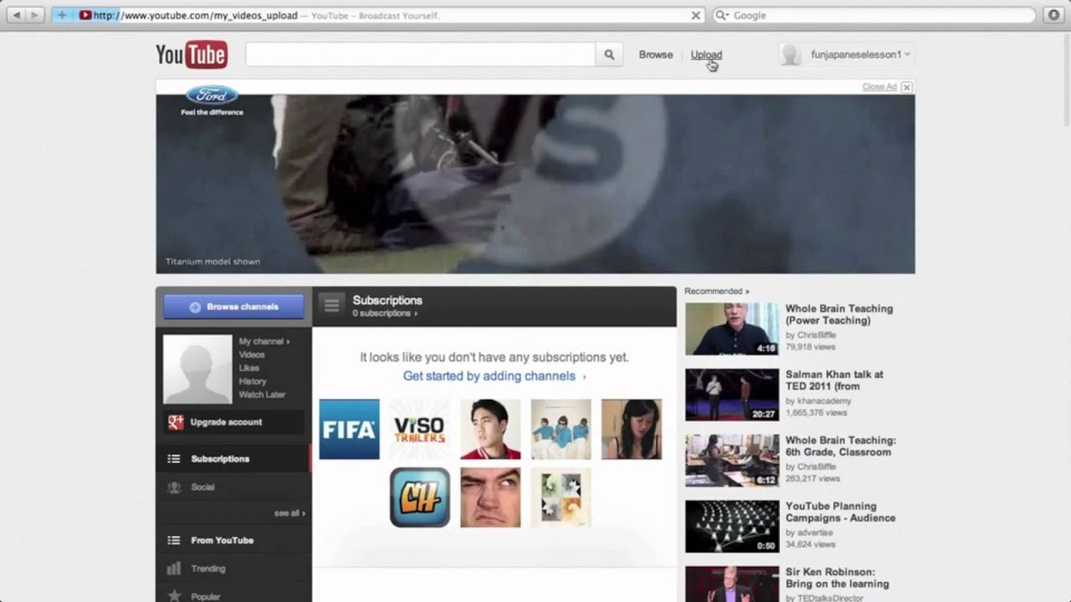This screenshot has width=1071, height=602.
Task: Expand the My channel arrow link
Action: [x=264, y=341]
